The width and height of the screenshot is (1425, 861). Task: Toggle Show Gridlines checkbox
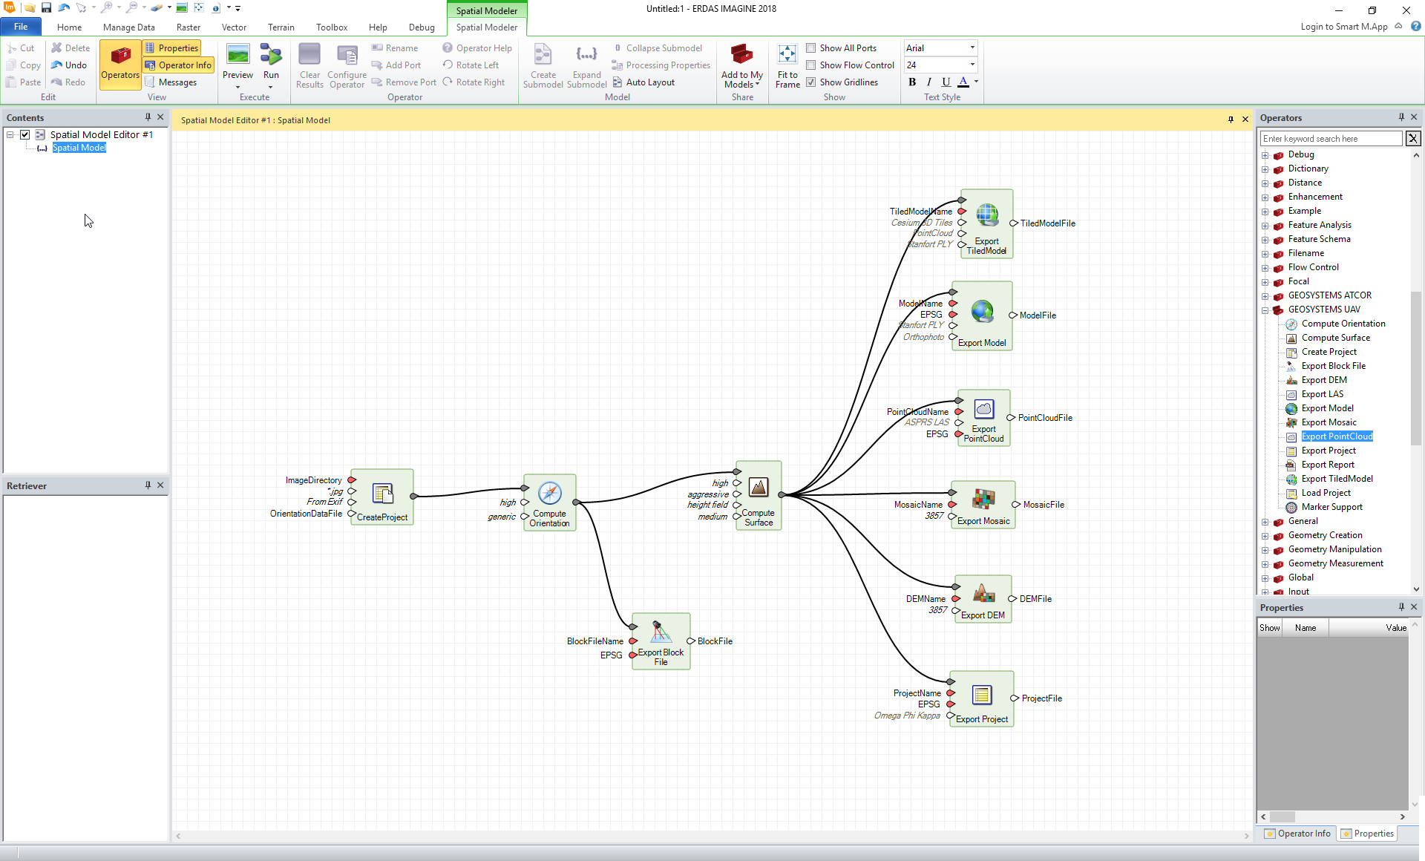[x=811, y=82]
